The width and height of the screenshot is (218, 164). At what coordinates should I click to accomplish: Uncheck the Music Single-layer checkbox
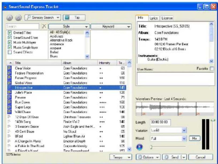10,47
